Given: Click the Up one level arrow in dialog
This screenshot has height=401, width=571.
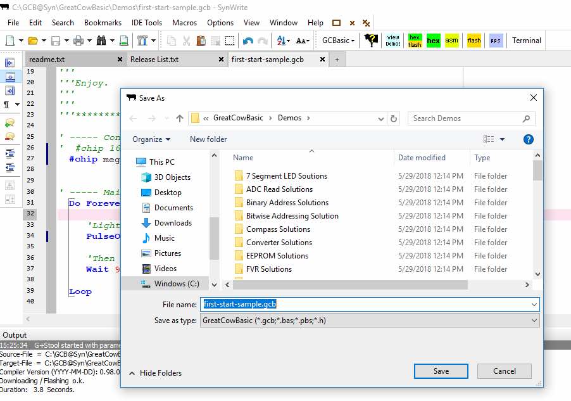Looking at the screenshot, I should point(180,118).
